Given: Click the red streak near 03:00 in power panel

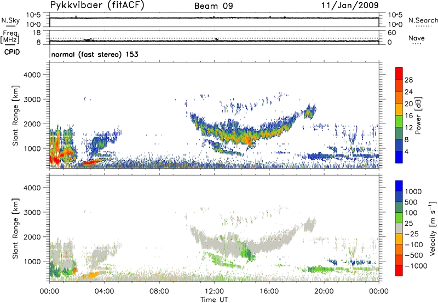Looking at the screenshot, I should point(90,162).
